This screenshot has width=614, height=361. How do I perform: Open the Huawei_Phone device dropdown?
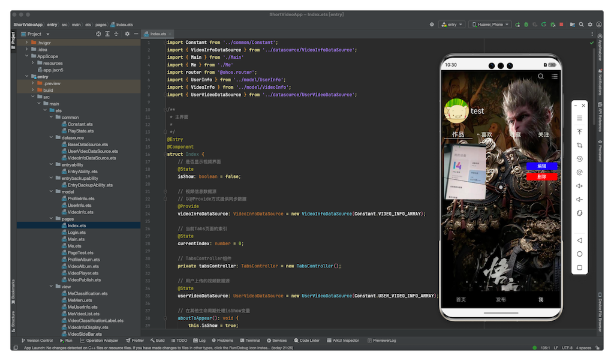pos(490,24)
